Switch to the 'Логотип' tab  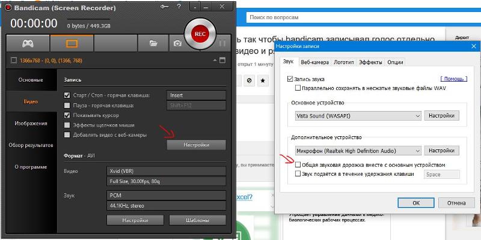point(344,62)
